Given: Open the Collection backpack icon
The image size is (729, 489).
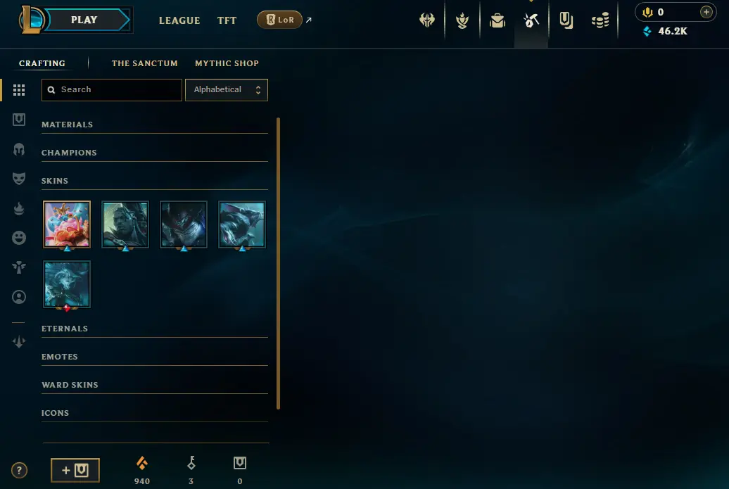Looking at the screenshot, I should tap(497, 20).
